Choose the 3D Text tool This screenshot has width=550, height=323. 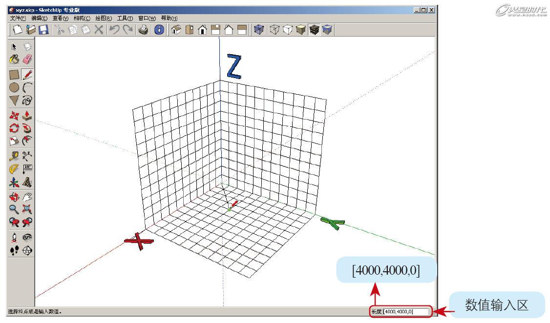click(27, 182)
